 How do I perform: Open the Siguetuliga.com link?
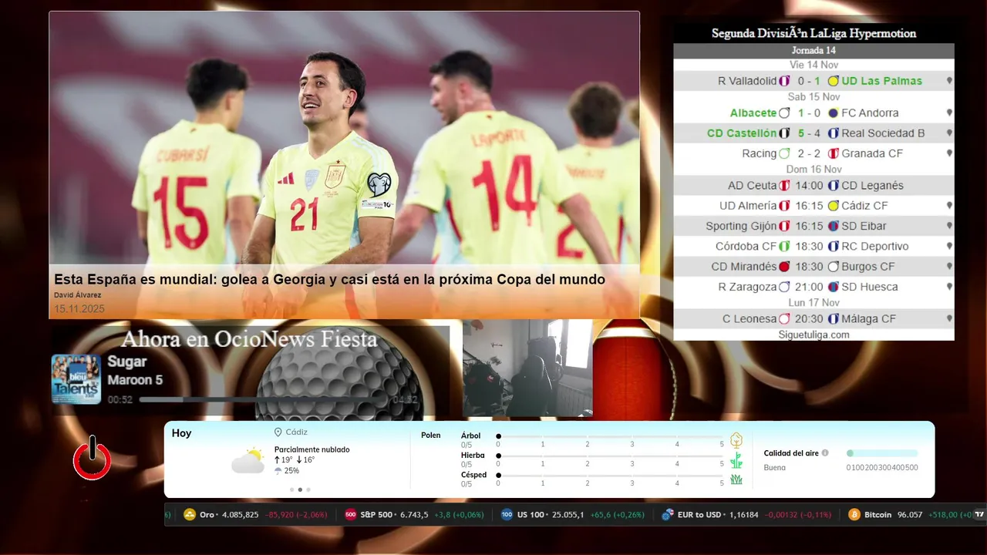pyautogui.click(x=814, y=335)
